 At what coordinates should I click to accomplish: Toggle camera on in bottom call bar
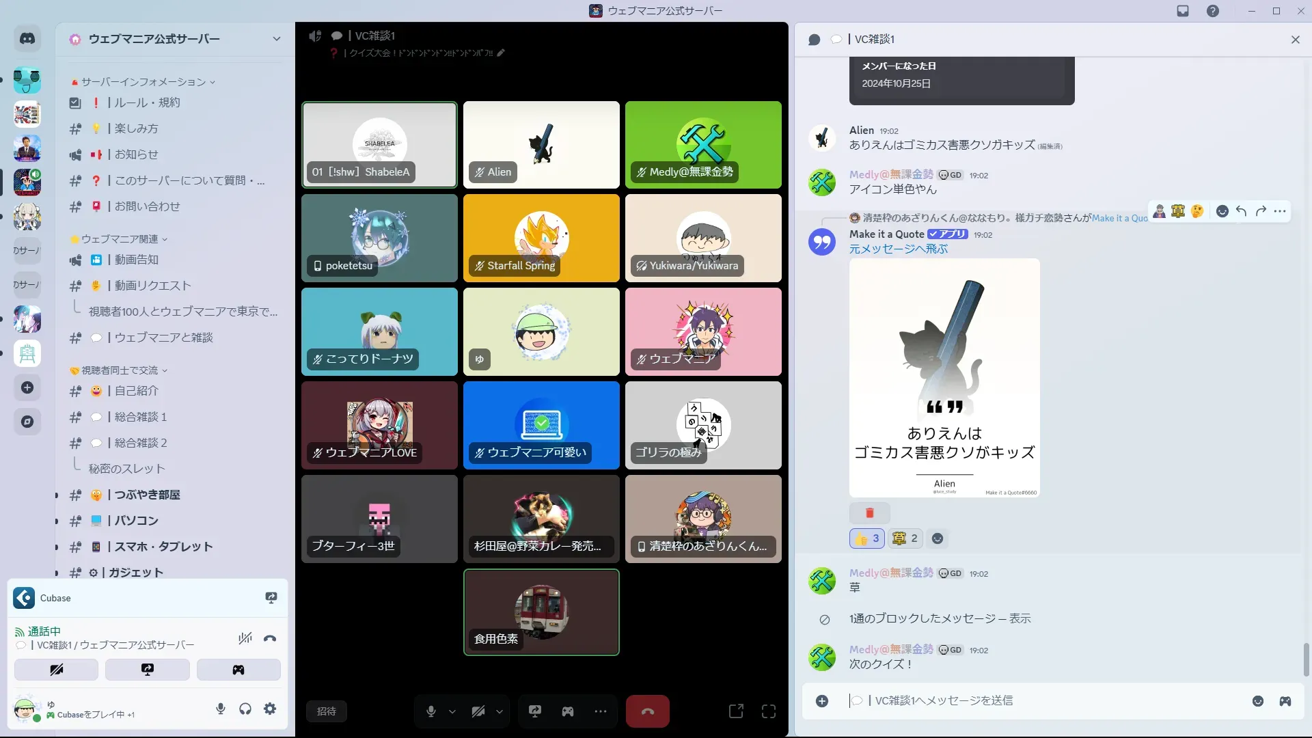pos(478,711)
